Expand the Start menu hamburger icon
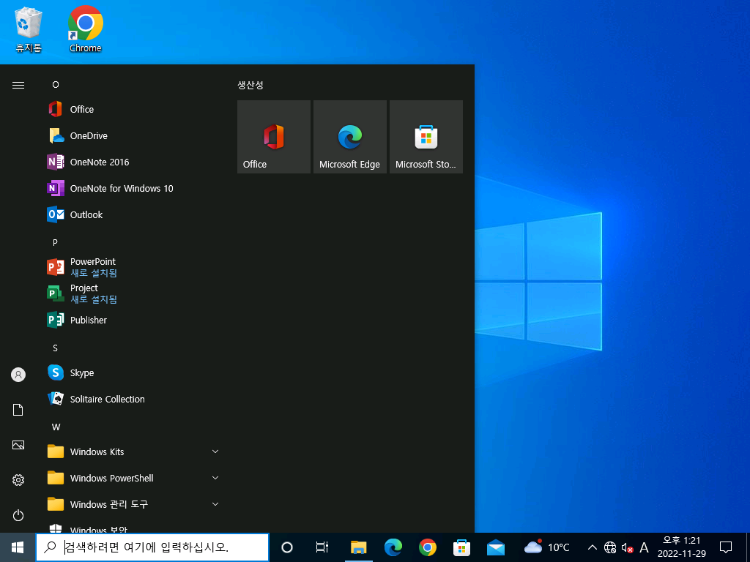This screenshot has height=562, width=750. coord(18,85)
